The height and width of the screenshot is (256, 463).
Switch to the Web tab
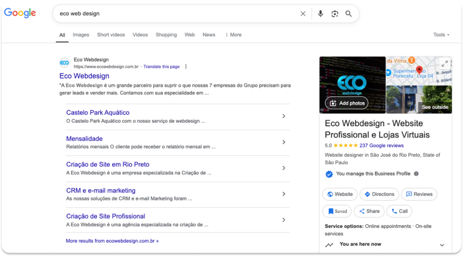(x=189, y=35)
